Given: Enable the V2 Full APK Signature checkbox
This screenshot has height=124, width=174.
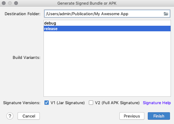Looking at the screenshot, I should click(x=91, y=103).
